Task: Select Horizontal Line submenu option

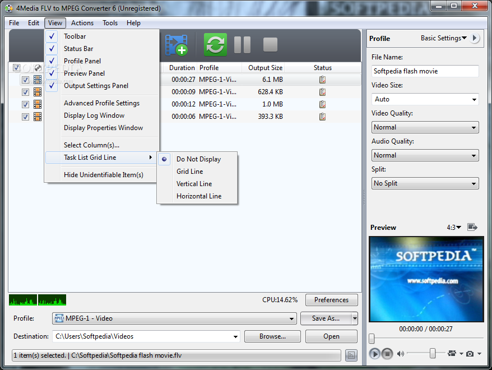Action: [197, 196]
